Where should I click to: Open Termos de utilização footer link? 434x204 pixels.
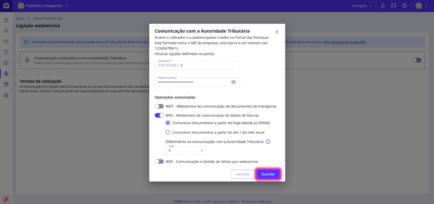[256, 201]
